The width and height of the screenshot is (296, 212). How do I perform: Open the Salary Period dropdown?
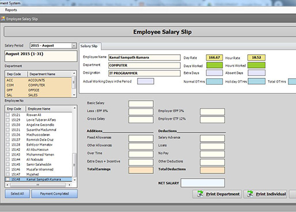pos(74,46)
